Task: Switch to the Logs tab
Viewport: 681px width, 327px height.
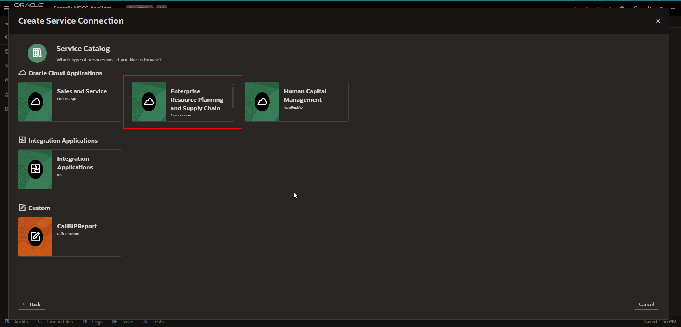Action: pos(93,322)
